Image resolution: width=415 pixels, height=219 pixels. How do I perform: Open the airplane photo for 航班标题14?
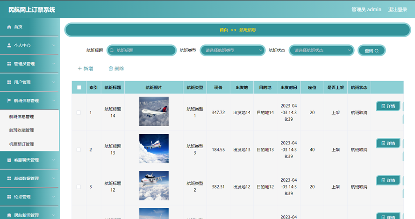click(x=154, y=111)
